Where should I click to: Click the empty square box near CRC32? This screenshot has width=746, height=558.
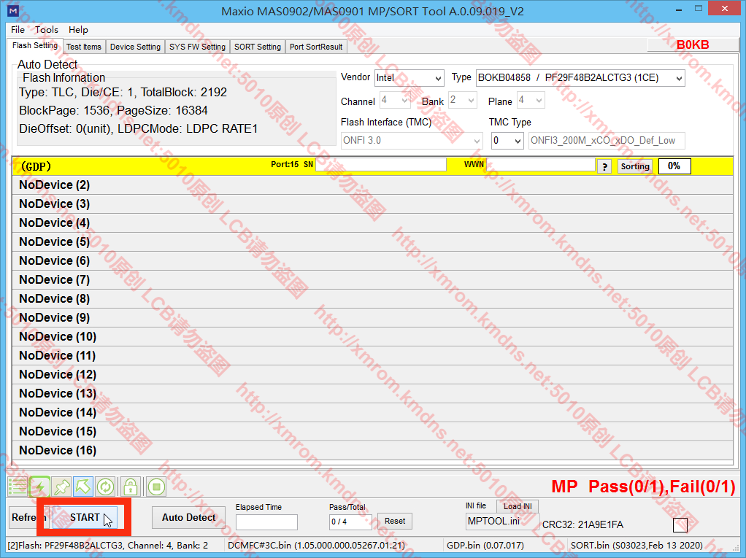point(680,525)
